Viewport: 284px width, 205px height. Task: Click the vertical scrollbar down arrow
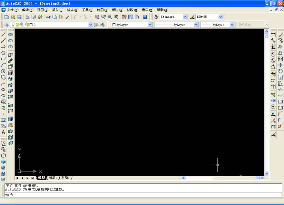(267, 173)
